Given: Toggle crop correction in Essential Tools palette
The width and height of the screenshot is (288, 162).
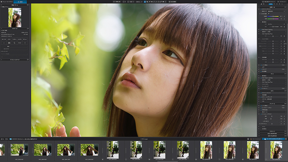Looking at the screenshot, I should point(261,69).
